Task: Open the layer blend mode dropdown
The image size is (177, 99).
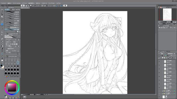Action: click(163, 54)
